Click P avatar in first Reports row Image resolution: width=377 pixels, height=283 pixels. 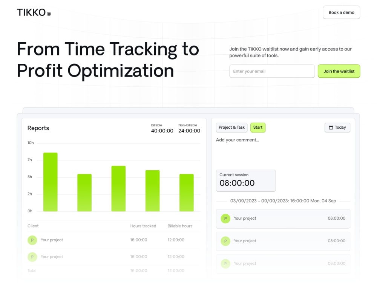tap(32, 240)
